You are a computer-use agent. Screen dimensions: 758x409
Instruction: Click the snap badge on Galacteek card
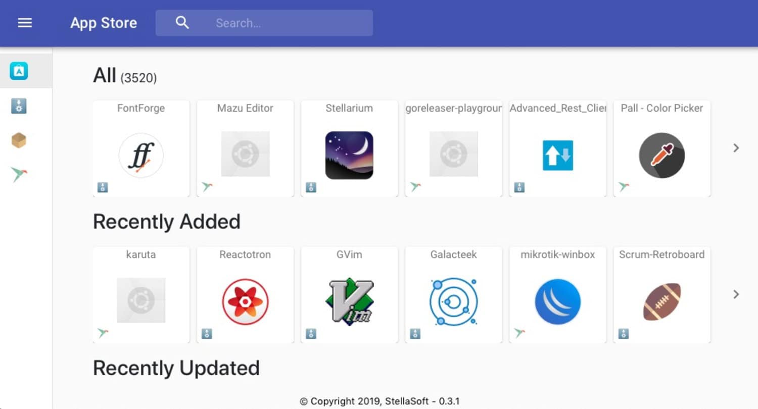click(x=415, y=334)
